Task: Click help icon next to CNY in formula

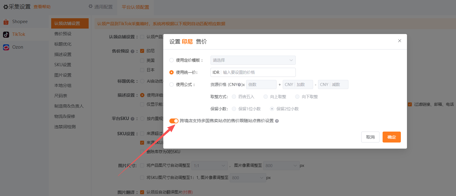Action: [239, 85]
